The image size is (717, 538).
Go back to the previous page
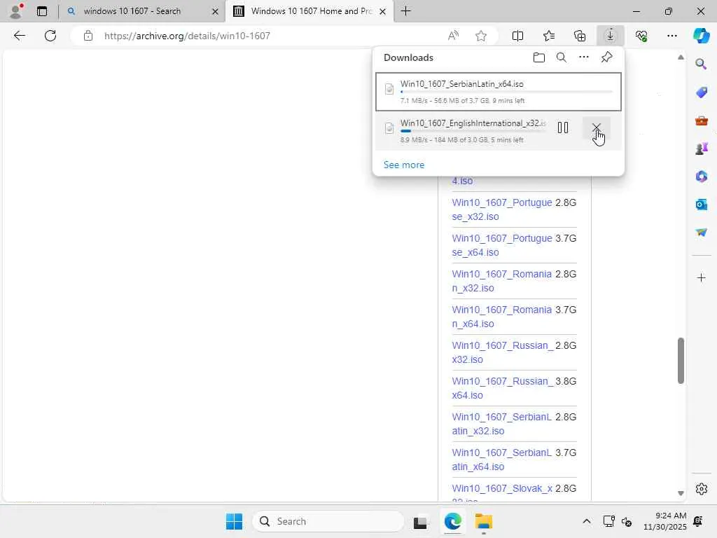pos(19,36)
